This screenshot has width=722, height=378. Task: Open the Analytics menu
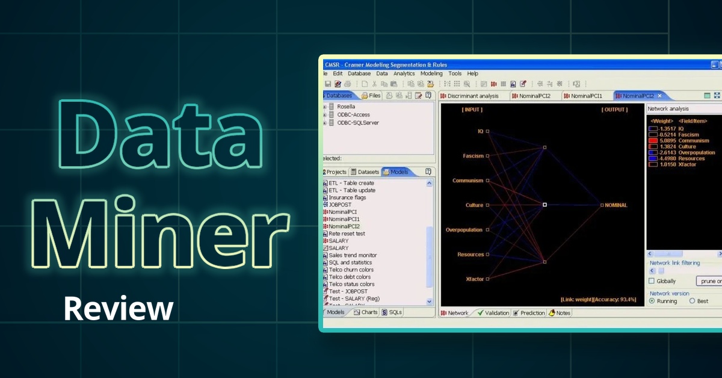[404, 73]
